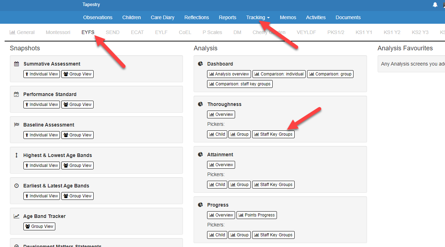Switch to the CoEL tab
Image resolution: width=445 pixels, height=247 pixels.
[185, 32]
